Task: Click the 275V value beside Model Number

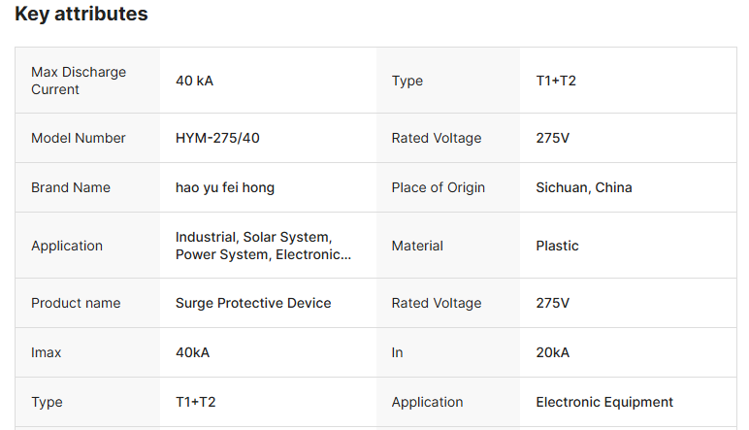Action: pyautogui.click(x=552, y=138)
